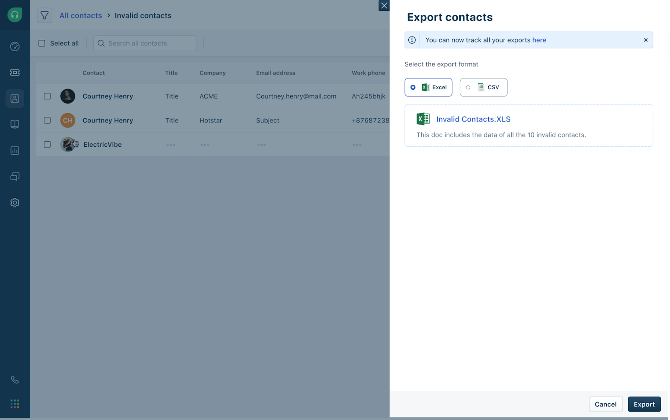This screenshot has width=670, height=420.
Task: Click the Title column header
Action: point(171,73)
